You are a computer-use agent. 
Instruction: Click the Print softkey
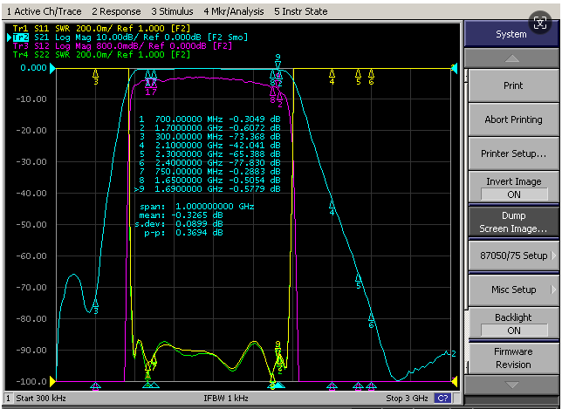tap(513, 85)
